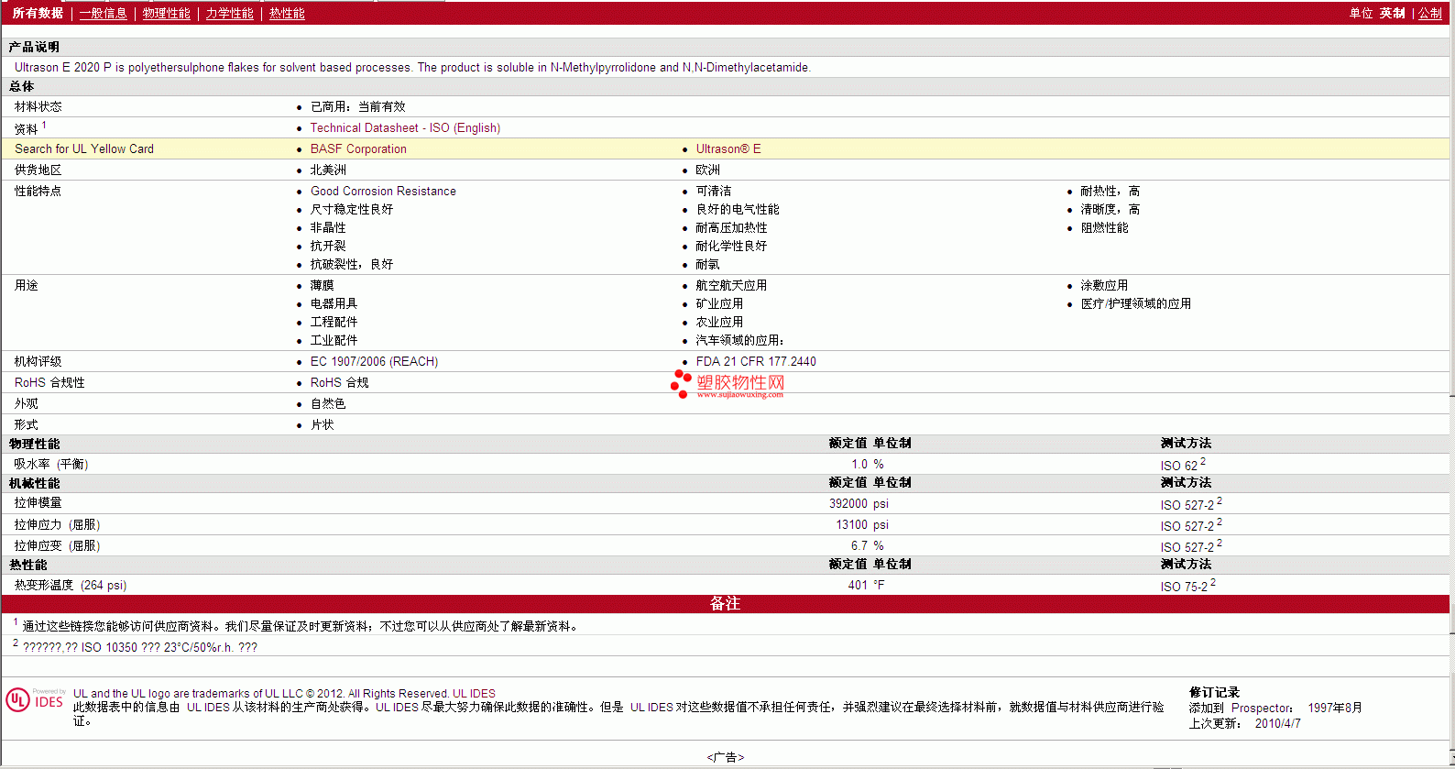Switch to the 力学性能 tab
This screenshot has height=769, width=1455.
click(x=230, y=13)
